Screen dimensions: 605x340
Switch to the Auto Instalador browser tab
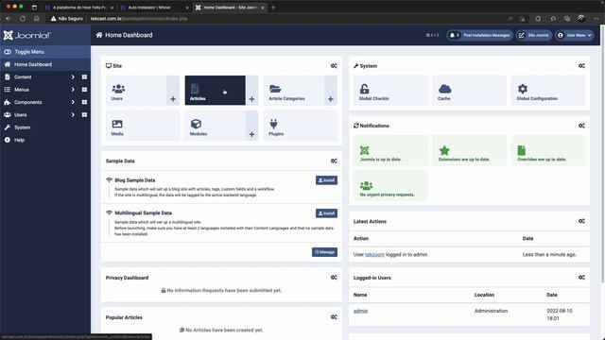coord(154,8)
